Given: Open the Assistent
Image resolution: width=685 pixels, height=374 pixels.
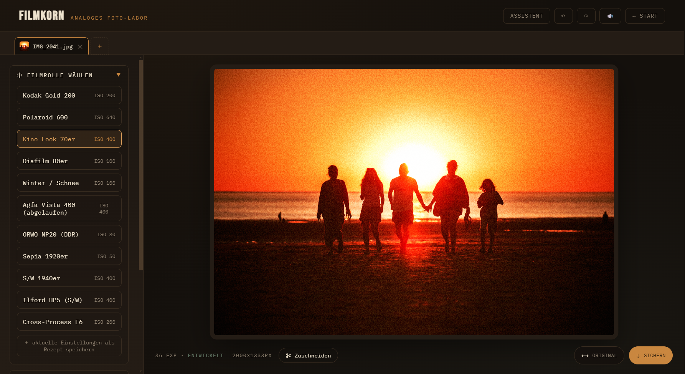Looking at the screenshot, I should (527, 16).
